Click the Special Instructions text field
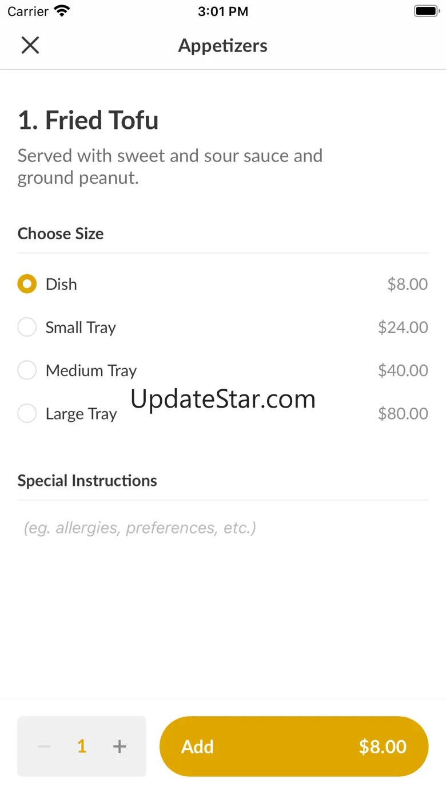446x794 pixels. click(223, 527)
